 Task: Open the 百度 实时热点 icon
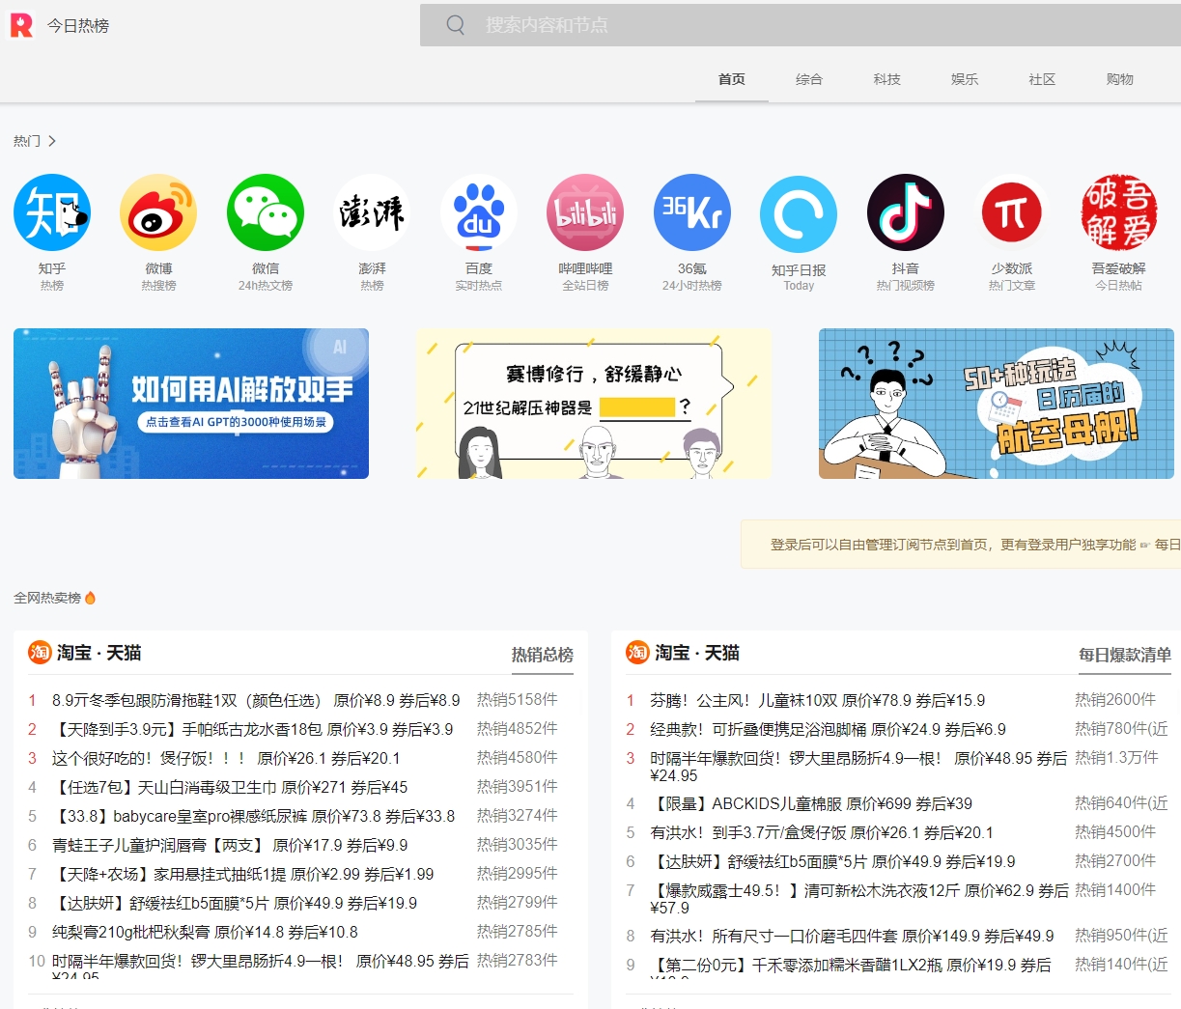click(479, 212)
